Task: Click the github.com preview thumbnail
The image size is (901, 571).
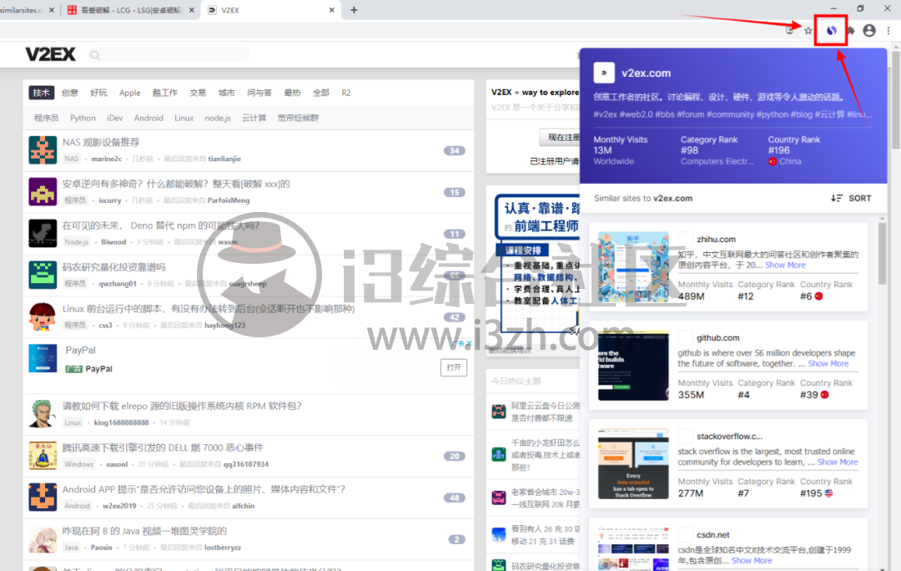Action: tap(633, 366)
